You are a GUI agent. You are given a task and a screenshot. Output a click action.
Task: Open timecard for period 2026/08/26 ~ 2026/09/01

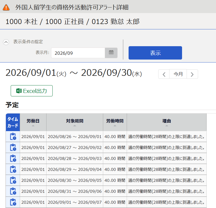coord(13,136)
